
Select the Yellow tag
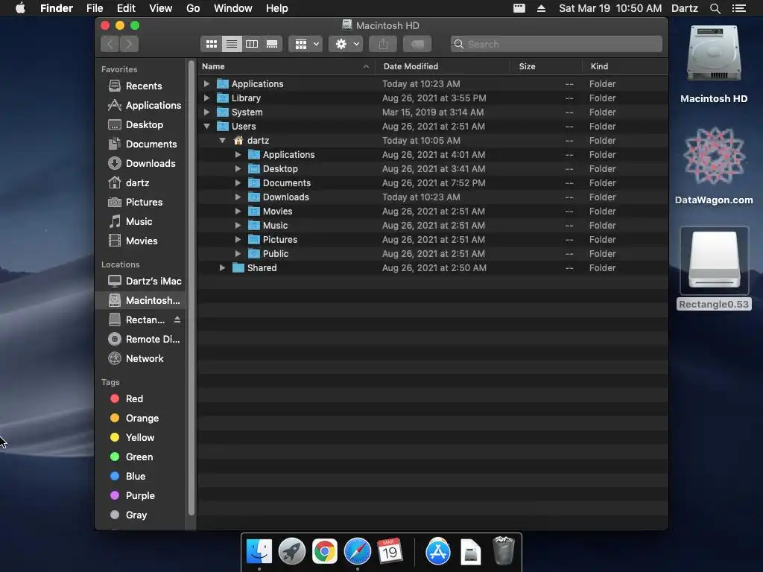click(x=141, y=438)
